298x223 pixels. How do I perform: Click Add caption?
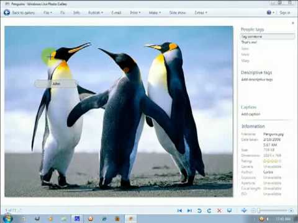click(x=251, y=114)
